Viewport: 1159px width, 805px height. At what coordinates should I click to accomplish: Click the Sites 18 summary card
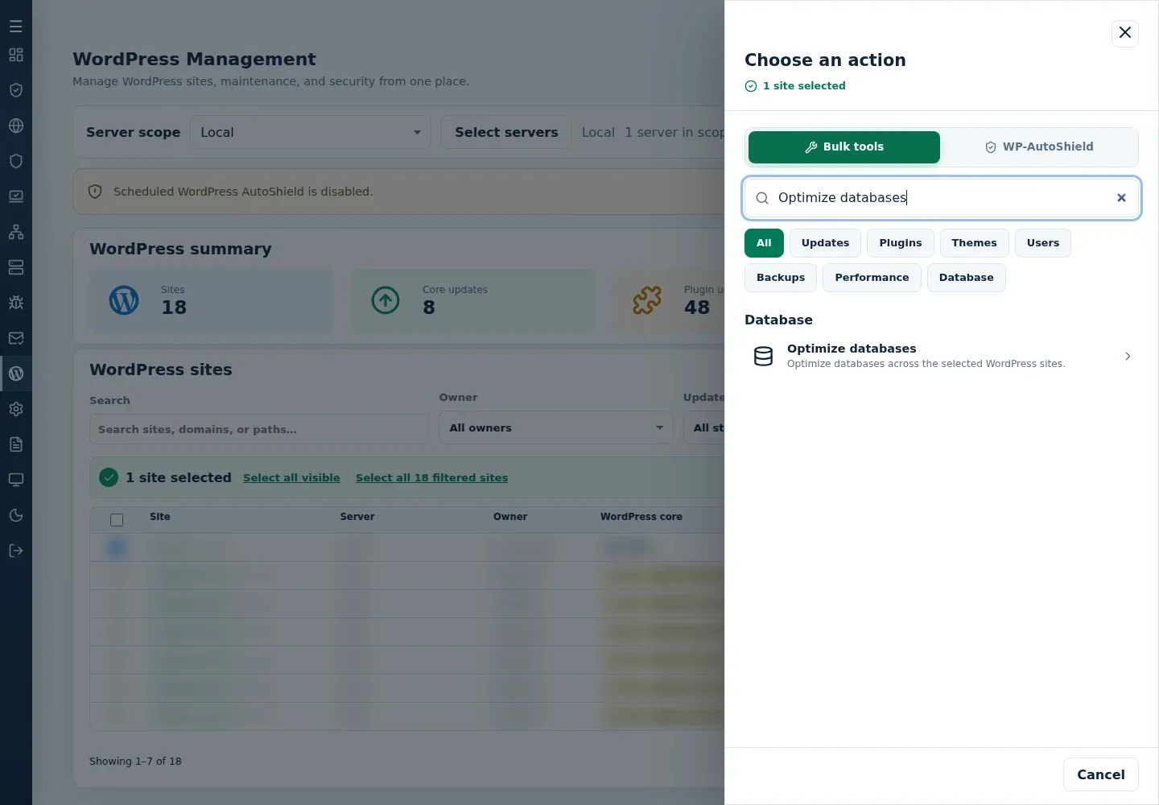(x=212, y=300)
